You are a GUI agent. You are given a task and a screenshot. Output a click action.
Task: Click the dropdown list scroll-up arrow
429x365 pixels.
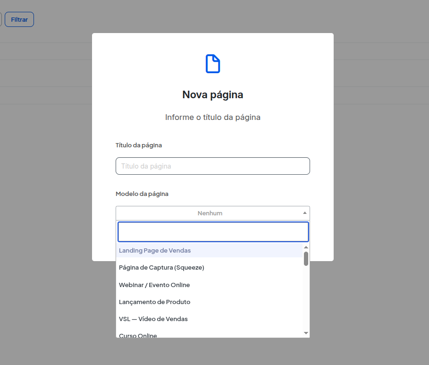point(306,247)
